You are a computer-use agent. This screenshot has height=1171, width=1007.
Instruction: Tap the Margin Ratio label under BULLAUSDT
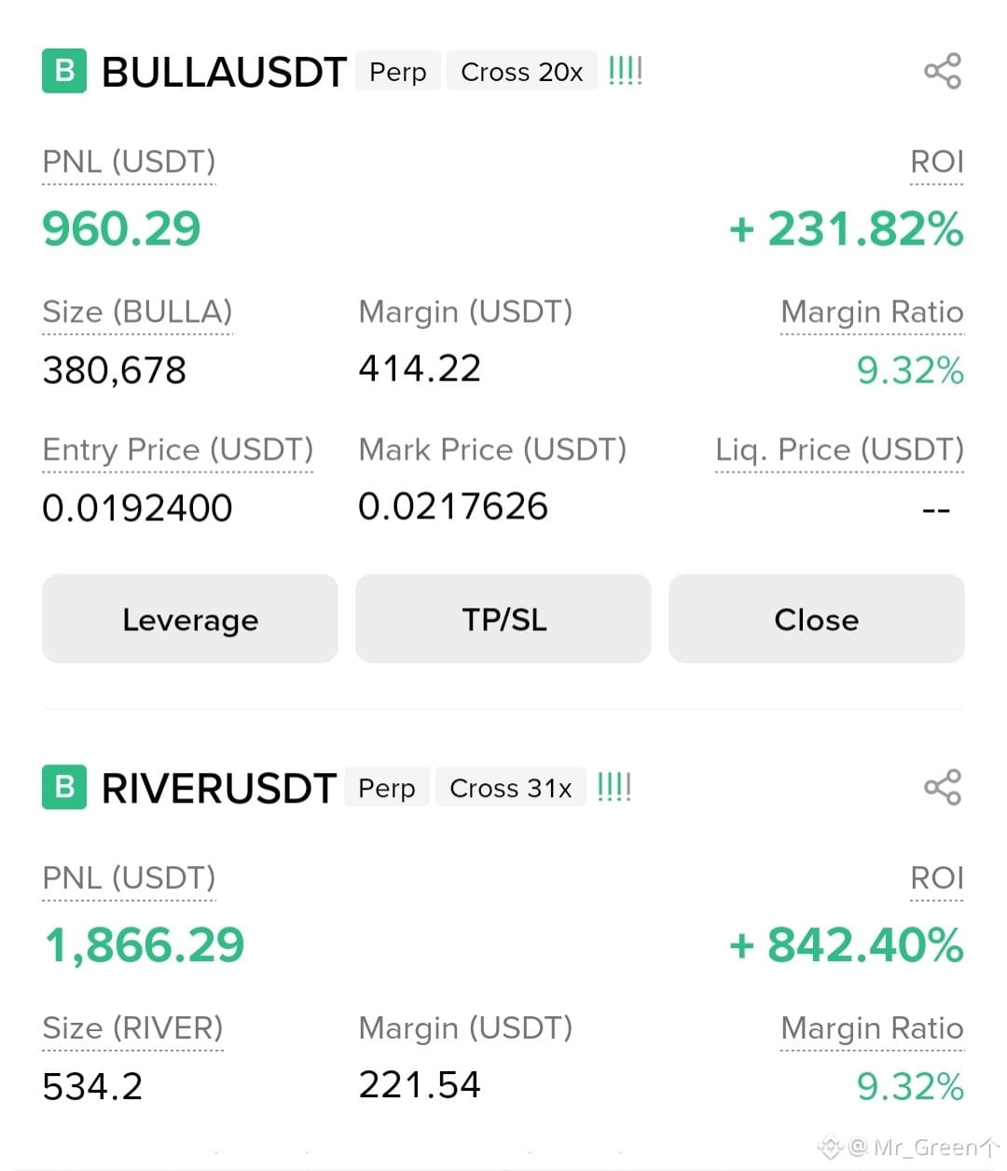pyautogui.click(x=872, y=312)
